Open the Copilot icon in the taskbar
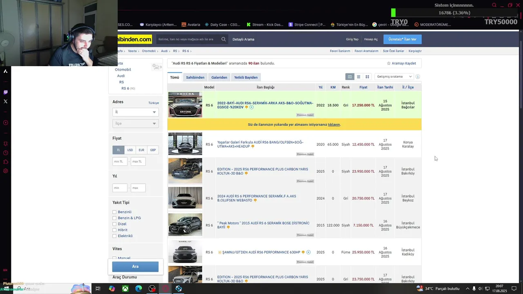This screenshot has height=294, width=523. tap(112, 289)
